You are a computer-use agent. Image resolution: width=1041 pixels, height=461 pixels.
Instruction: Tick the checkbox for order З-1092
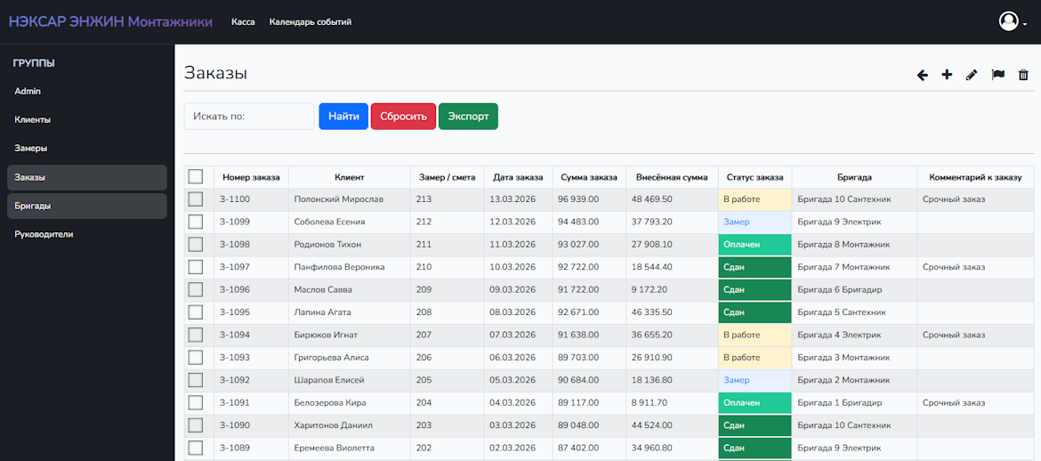196,380
